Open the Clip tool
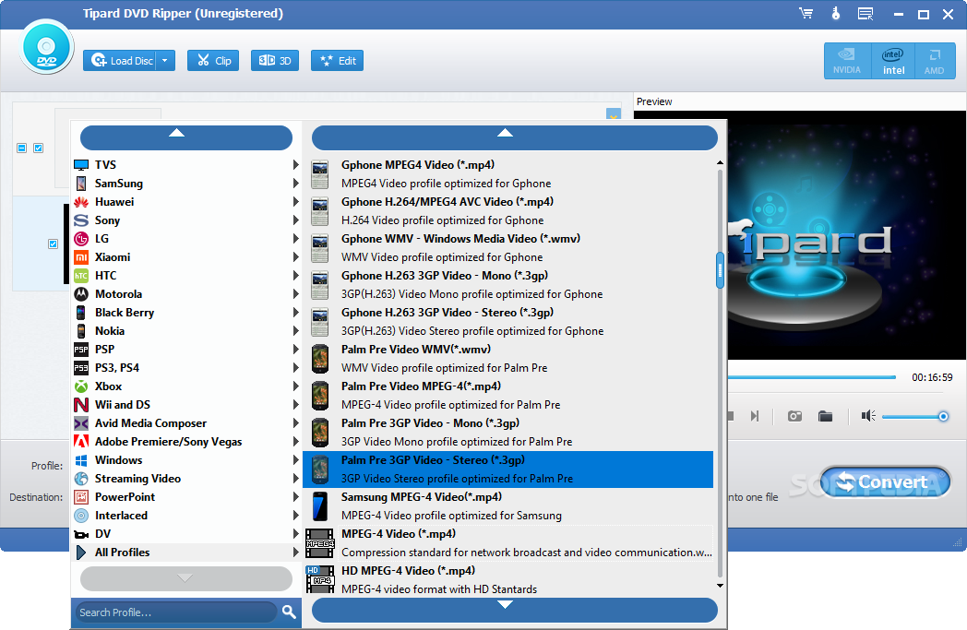967x630 pixels. click(x=213, y=60)
